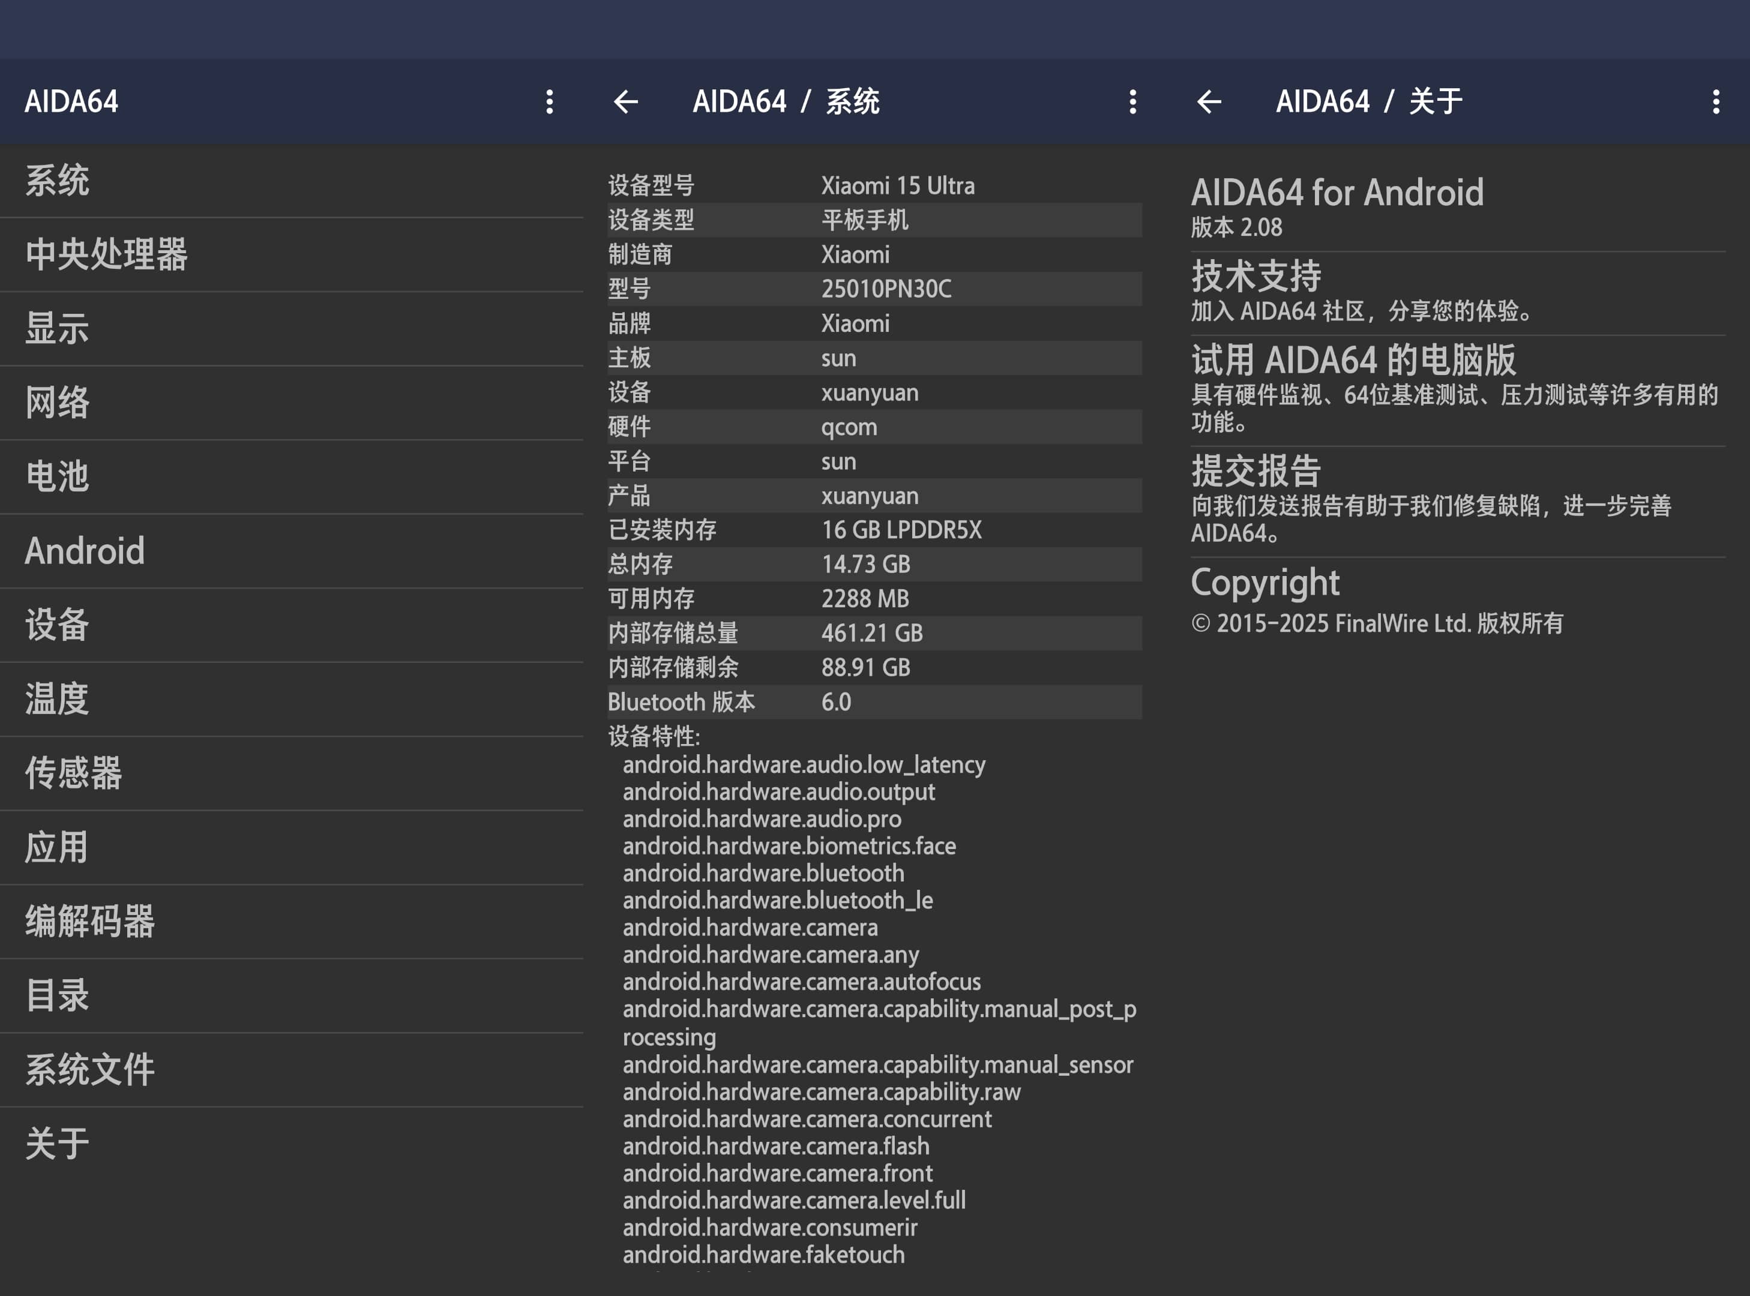The height and width of the screenshot is (1296, 1750).
Task: Select the 品牌 row
Action: pyautogui.click(x=874, y=324)
